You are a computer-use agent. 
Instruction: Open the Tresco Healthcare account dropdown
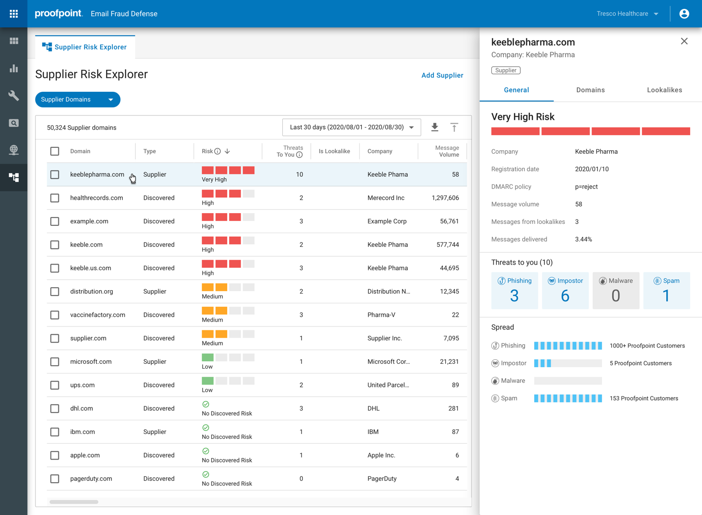pos(627,14)
